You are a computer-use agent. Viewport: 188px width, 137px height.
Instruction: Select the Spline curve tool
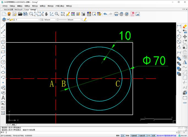click(x=3, y=67)
